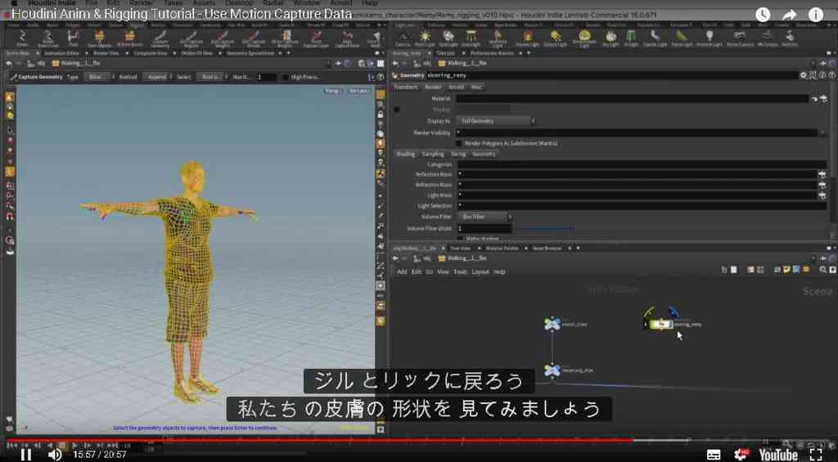Open the parameter gear settings icon
838x462 pixels.
click(x=803, y=75)
